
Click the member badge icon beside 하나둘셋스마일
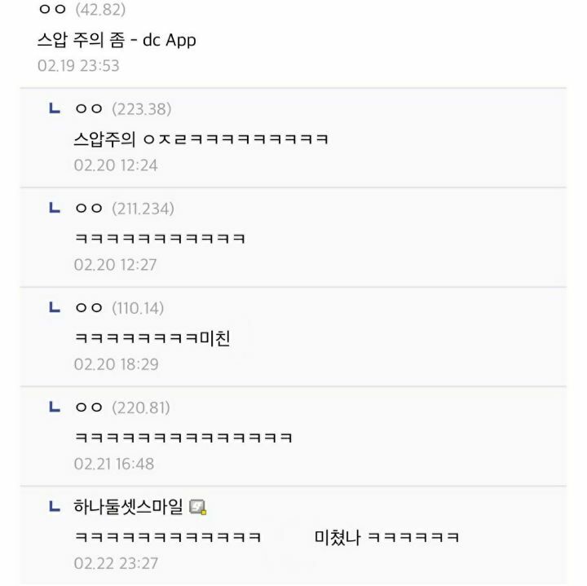pyautogui.click(x=198, y=507)
